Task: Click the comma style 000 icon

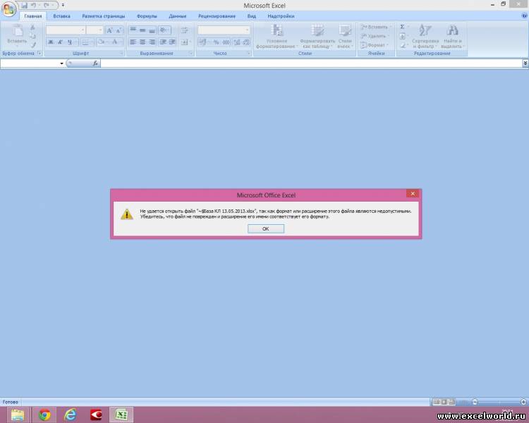Action: point(226,42)
